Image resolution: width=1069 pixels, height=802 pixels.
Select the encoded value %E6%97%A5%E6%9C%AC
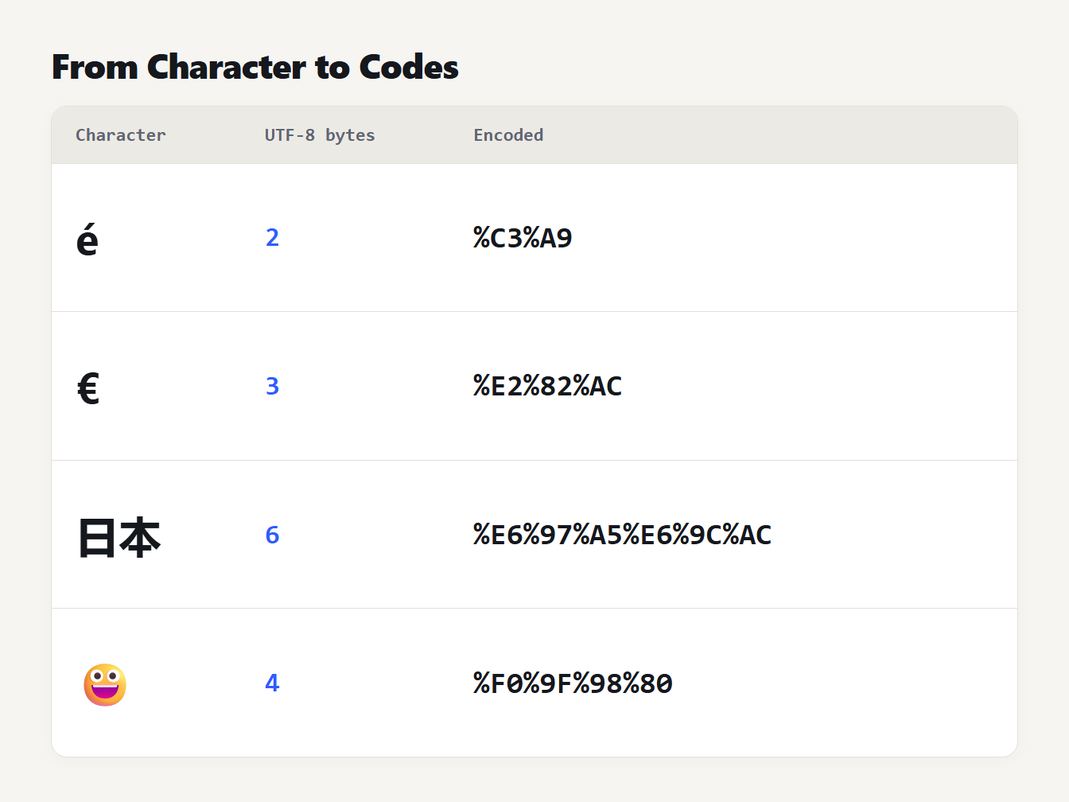(x=622, y=535)
